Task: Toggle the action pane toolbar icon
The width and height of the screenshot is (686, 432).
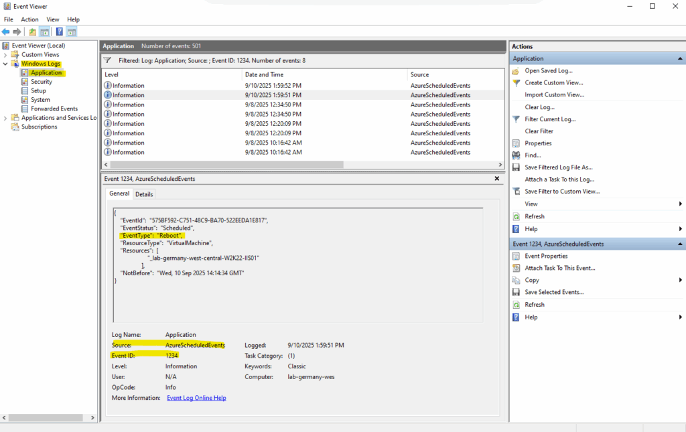Action: [x=72, y=31]
